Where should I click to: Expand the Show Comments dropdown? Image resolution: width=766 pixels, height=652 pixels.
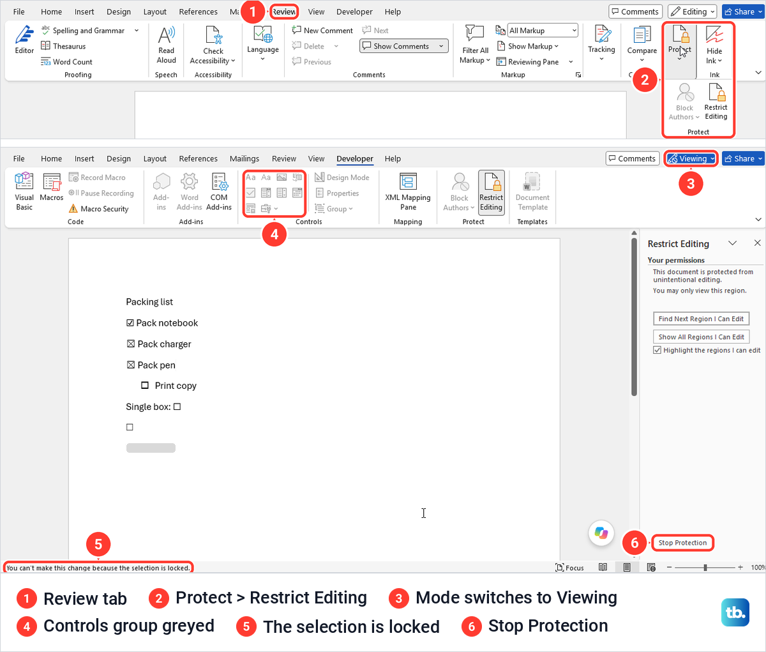tap(441, 46)
